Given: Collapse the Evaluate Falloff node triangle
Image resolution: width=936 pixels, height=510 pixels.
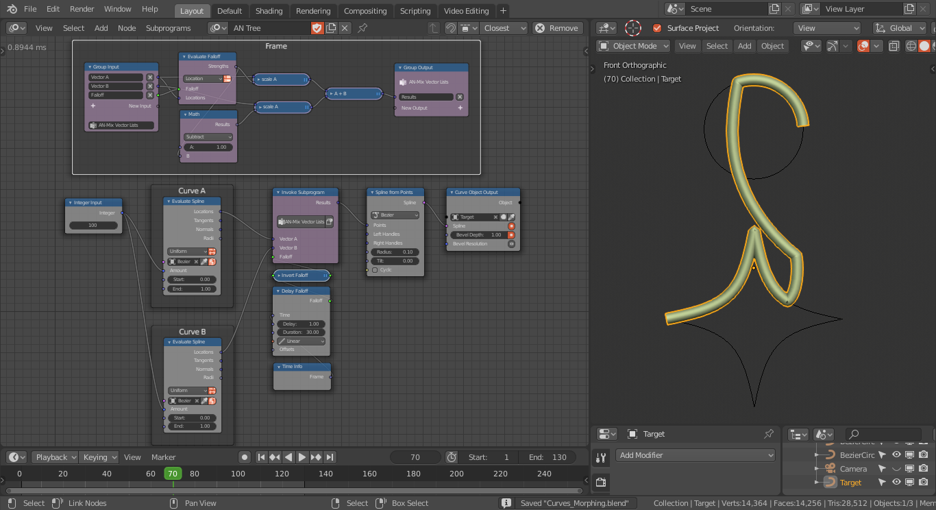Looking at the screenshot, I should click(x=184, y=57).
